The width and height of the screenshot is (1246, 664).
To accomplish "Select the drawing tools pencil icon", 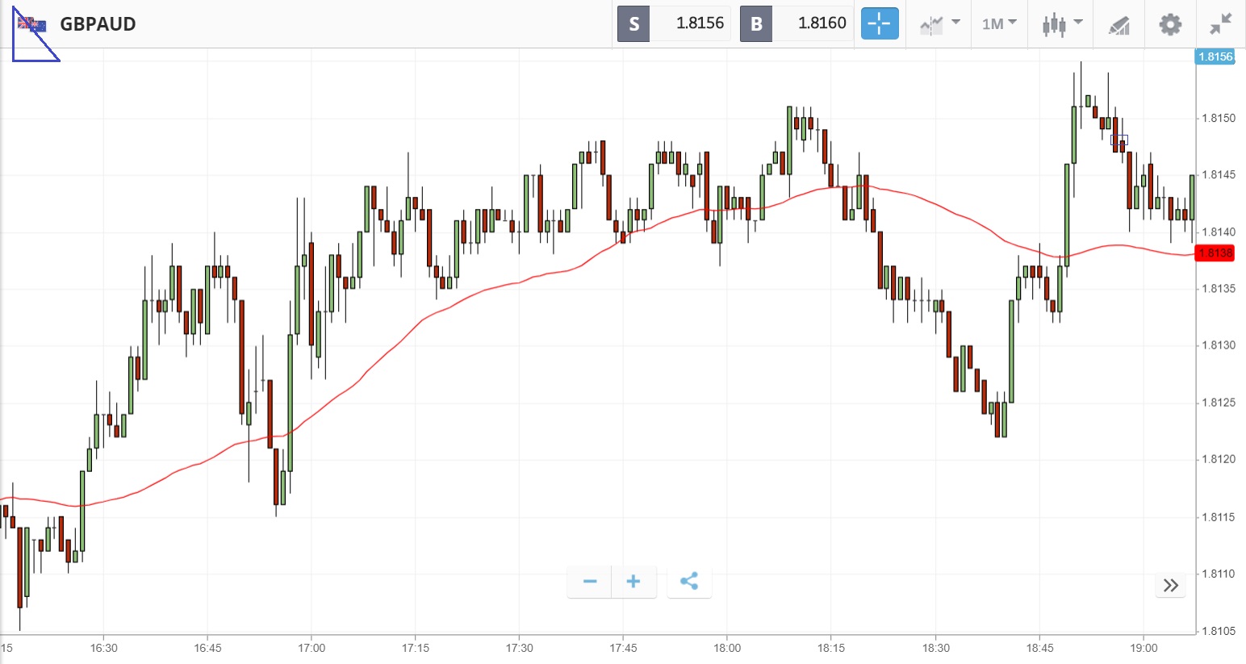I will pos(1118,25).
